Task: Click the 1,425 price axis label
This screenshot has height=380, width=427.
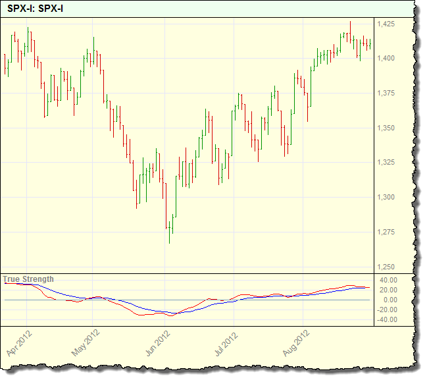Action: coord(386,24)
